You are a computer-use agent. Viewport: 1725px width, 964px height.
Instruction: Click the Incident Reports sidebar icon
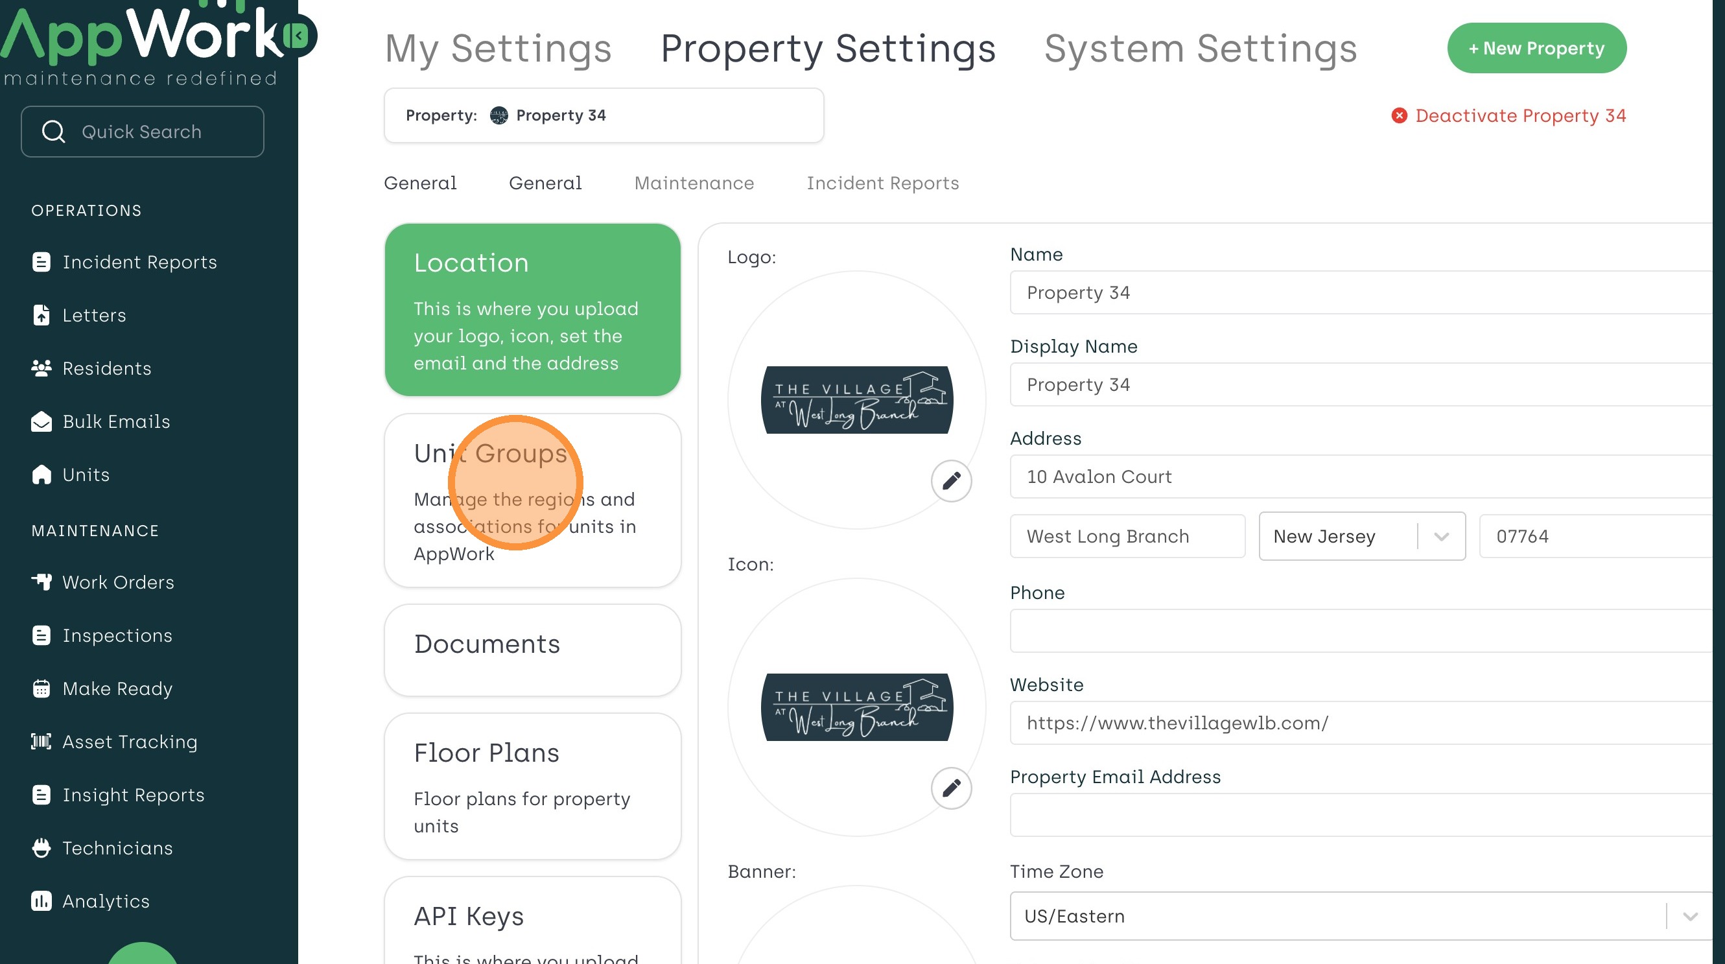(x=41, y=262)
